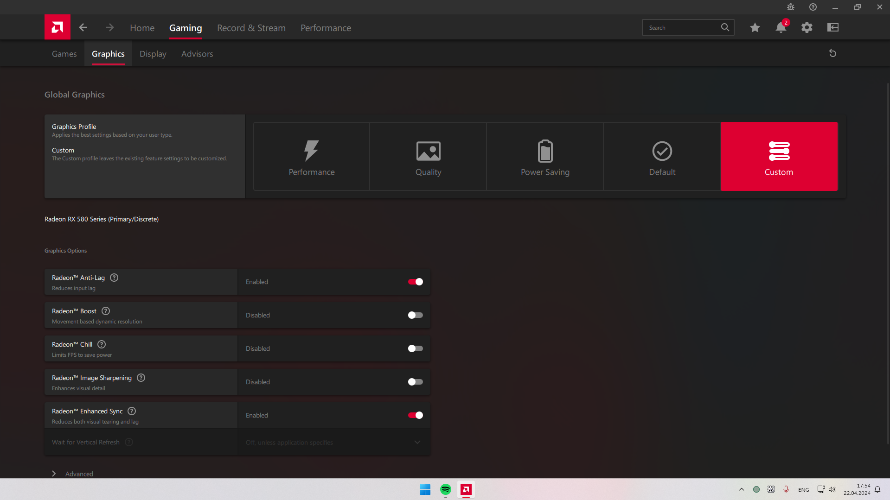Show help for Radeon Boost
This screenshot has height=500, width=890.
pos(106,311)
